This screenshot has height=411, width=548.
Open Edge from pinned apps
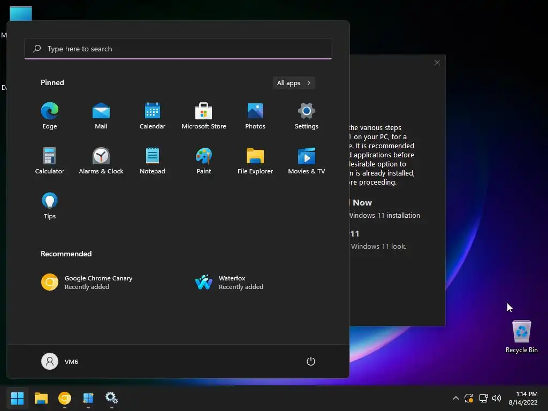click(x=50, y=116)
